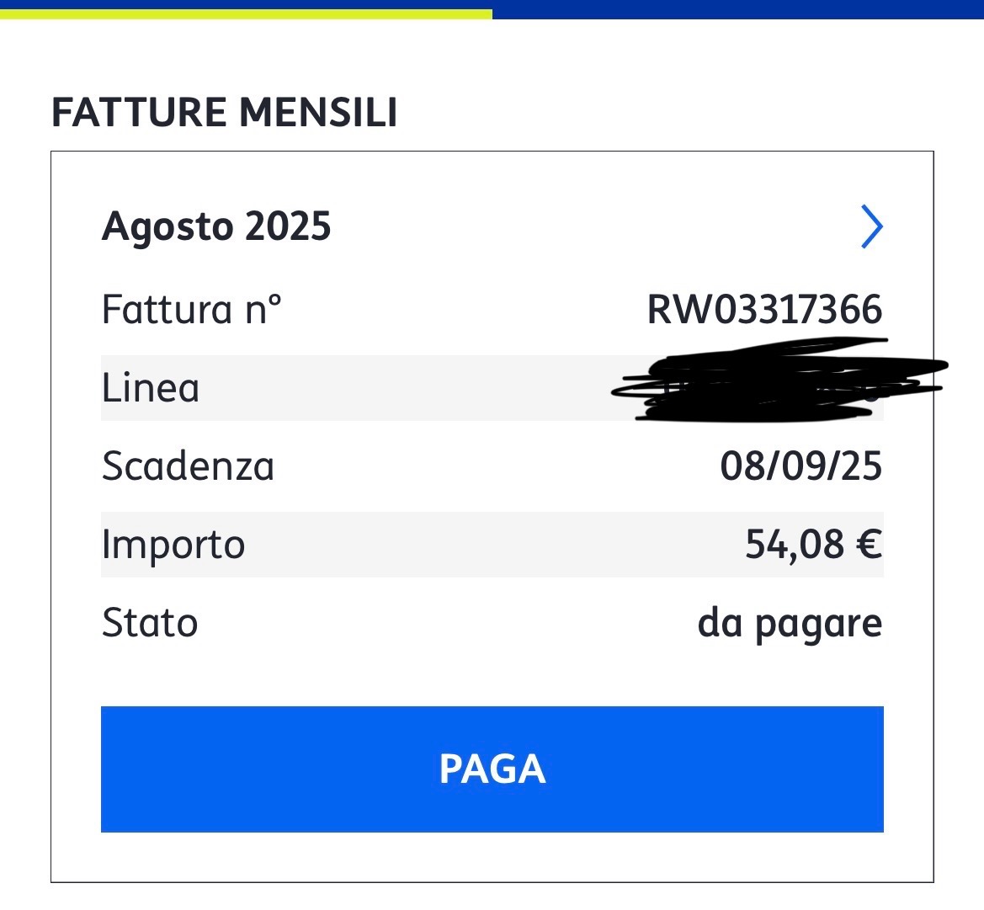
Task: Click the yellow-green progress bar segment
Action: click(246, 13)
